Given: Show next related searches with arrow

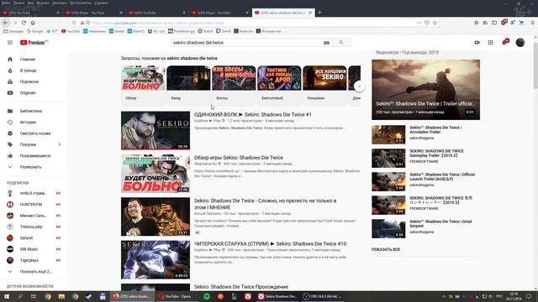Looking at the screenshot, I should point(359,86).
